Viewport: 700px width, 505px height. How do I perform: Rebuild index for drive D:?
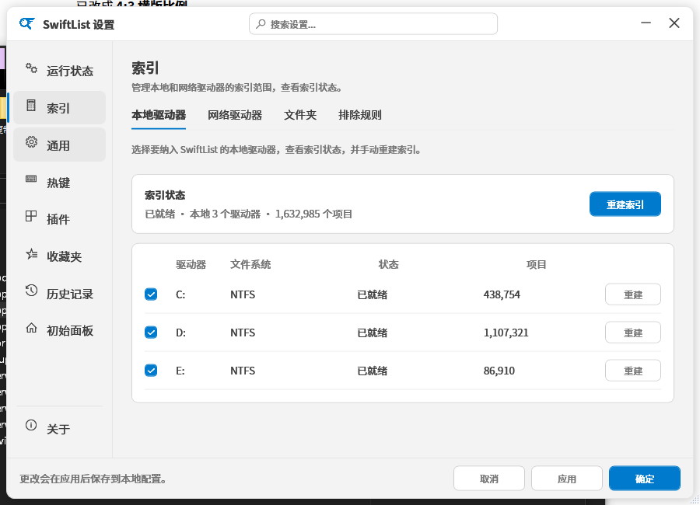[632, 333]
